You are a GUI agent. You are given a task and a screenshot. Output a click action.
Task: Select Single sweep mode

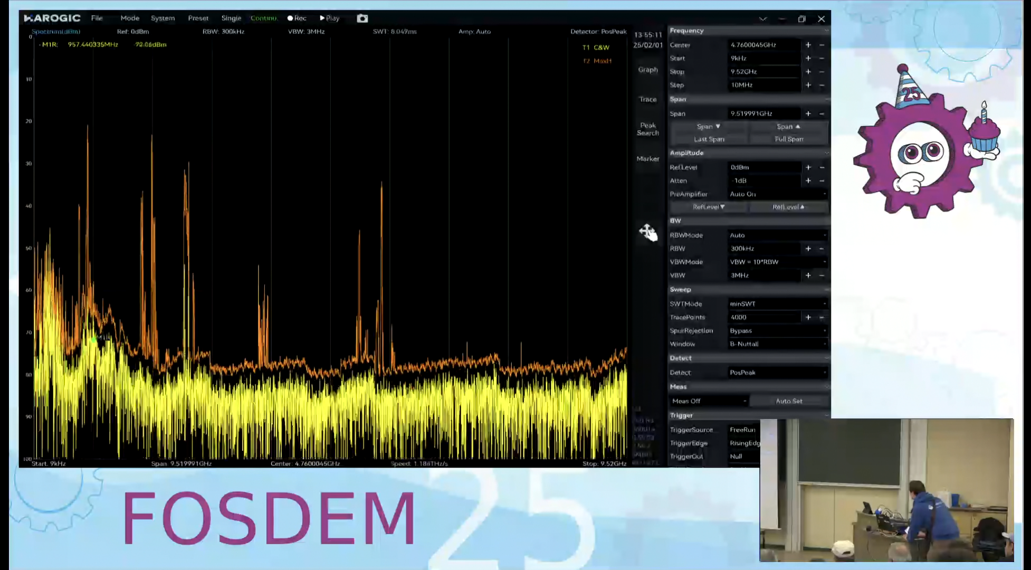tap(231, 18)
